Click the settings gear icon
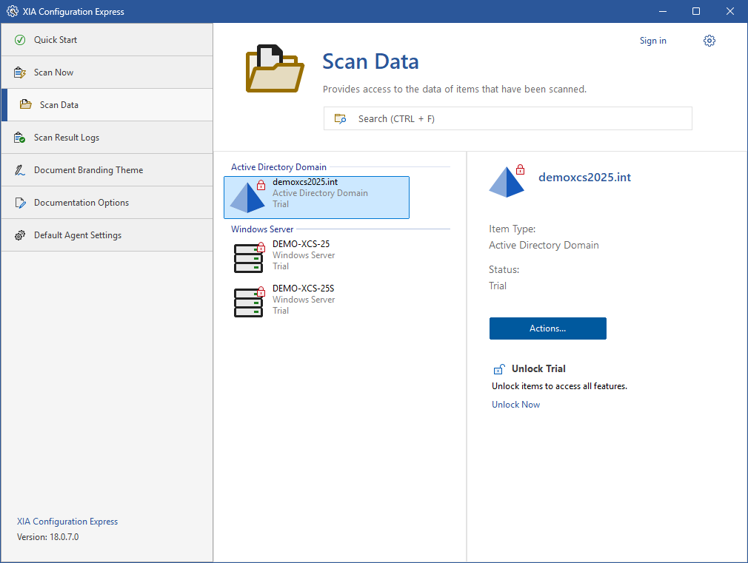Screen dimensions: 748x563 tap(709, 41)
